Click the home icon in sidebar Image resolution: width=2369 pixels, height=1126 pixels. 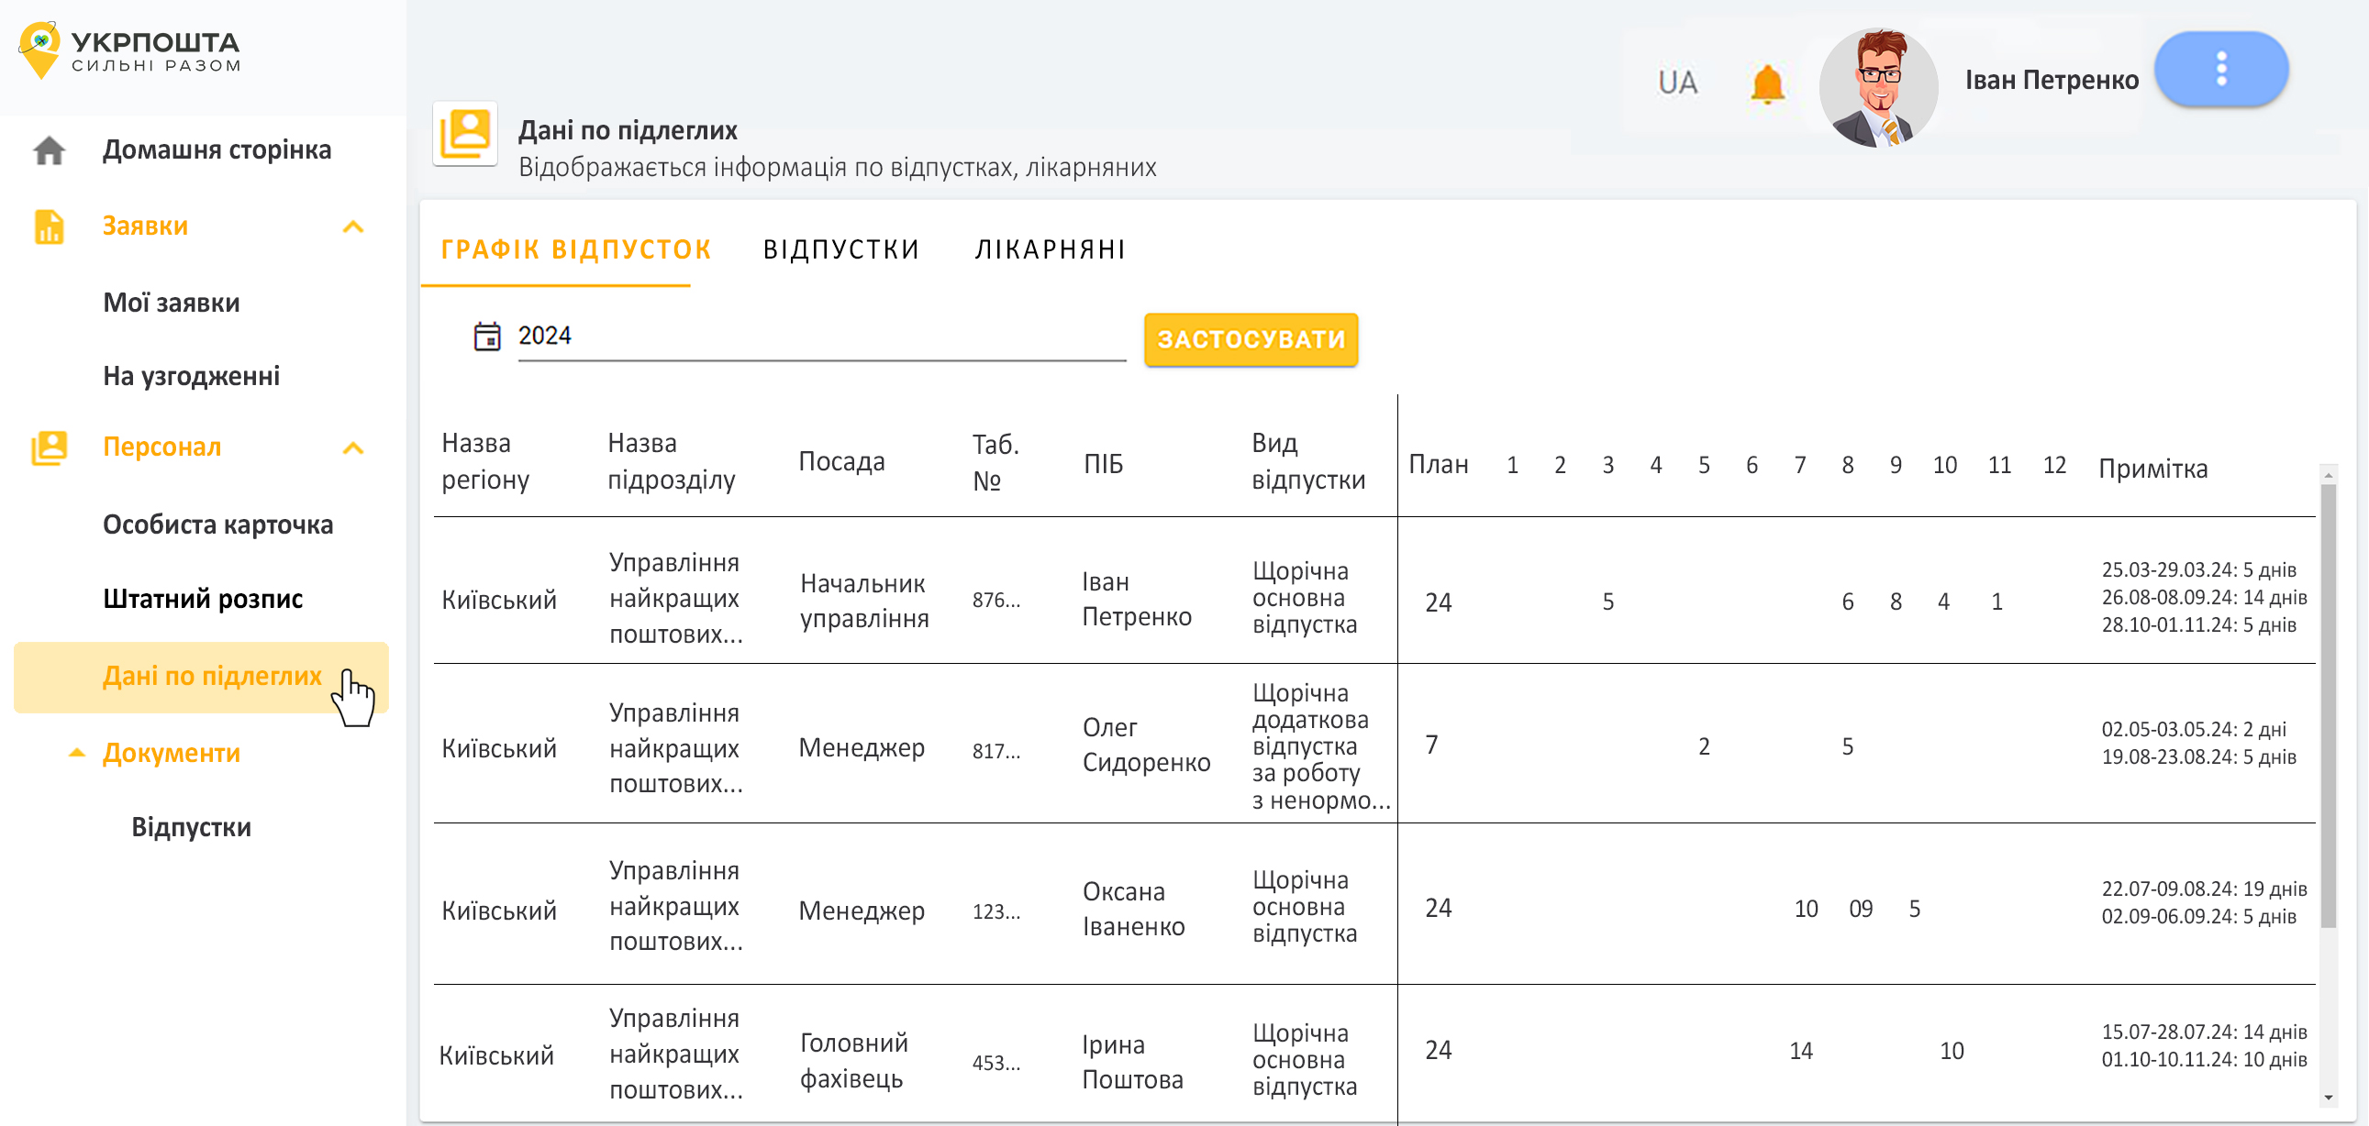(49, 149)
